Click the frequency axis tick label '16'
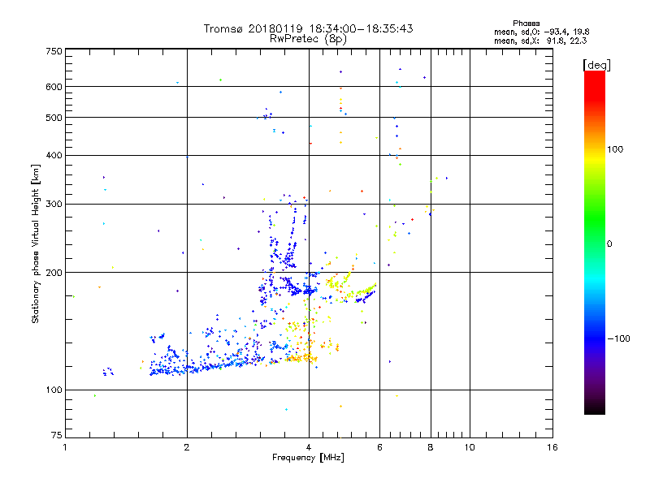Screen dimensions: 650x487 tap(552, 447)
